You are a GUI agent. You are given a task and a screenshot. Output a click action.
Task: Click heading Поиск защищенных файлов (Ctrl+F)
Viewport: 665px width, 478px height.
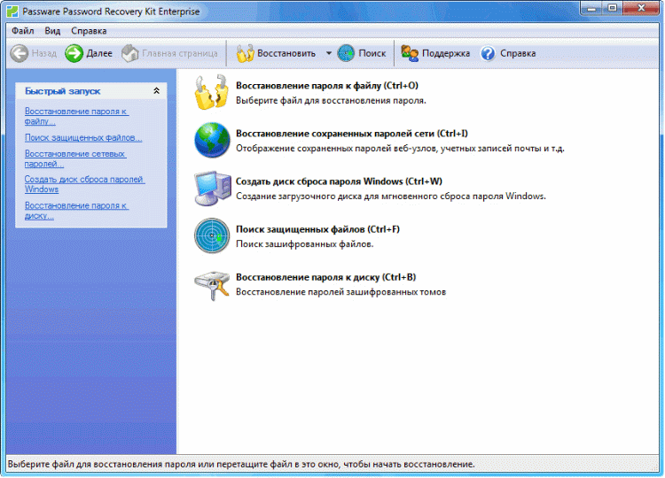(x=317, y=229)
